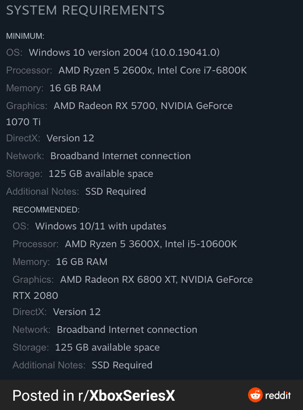Screen dimensions: 303x410
Task: Click the reddit wordmark text
Action: 278,395
